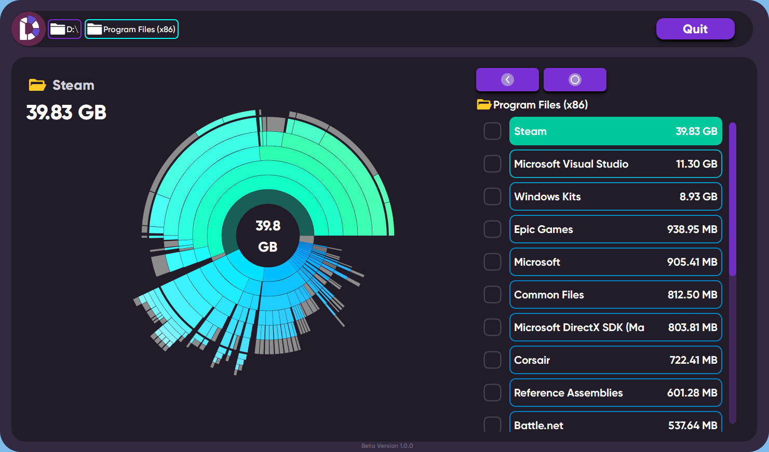Screen dimensions: 769x452
Task: Select Microsoft DirectX SDK row
Action: [616, 327]
